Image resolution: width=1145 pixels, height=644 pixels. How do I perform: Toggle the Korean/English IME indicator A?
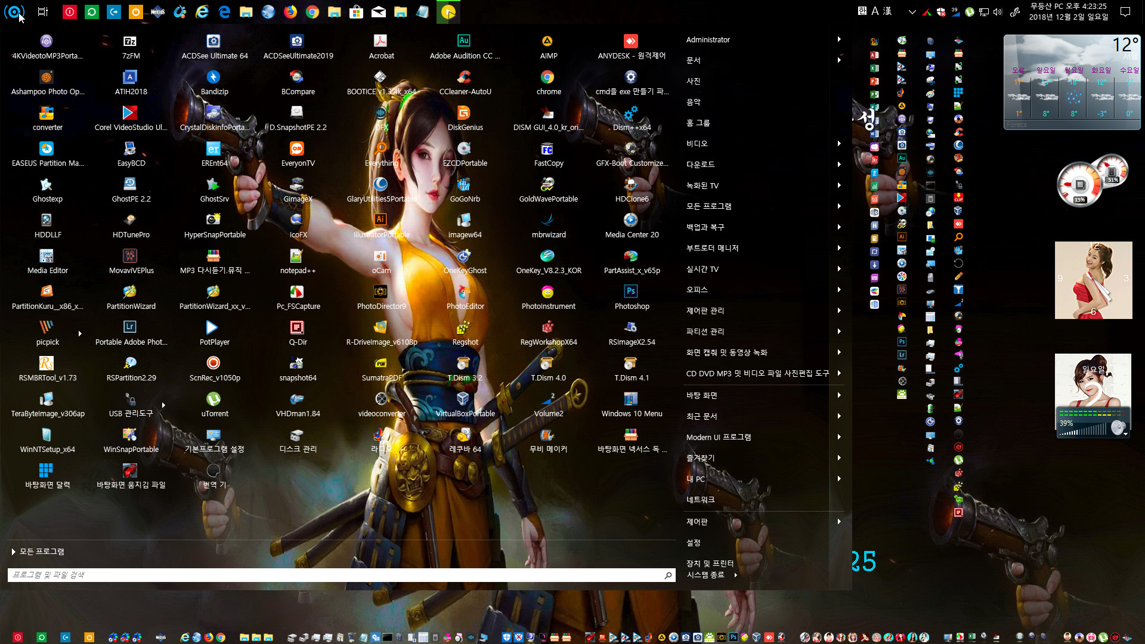(875, 11)
